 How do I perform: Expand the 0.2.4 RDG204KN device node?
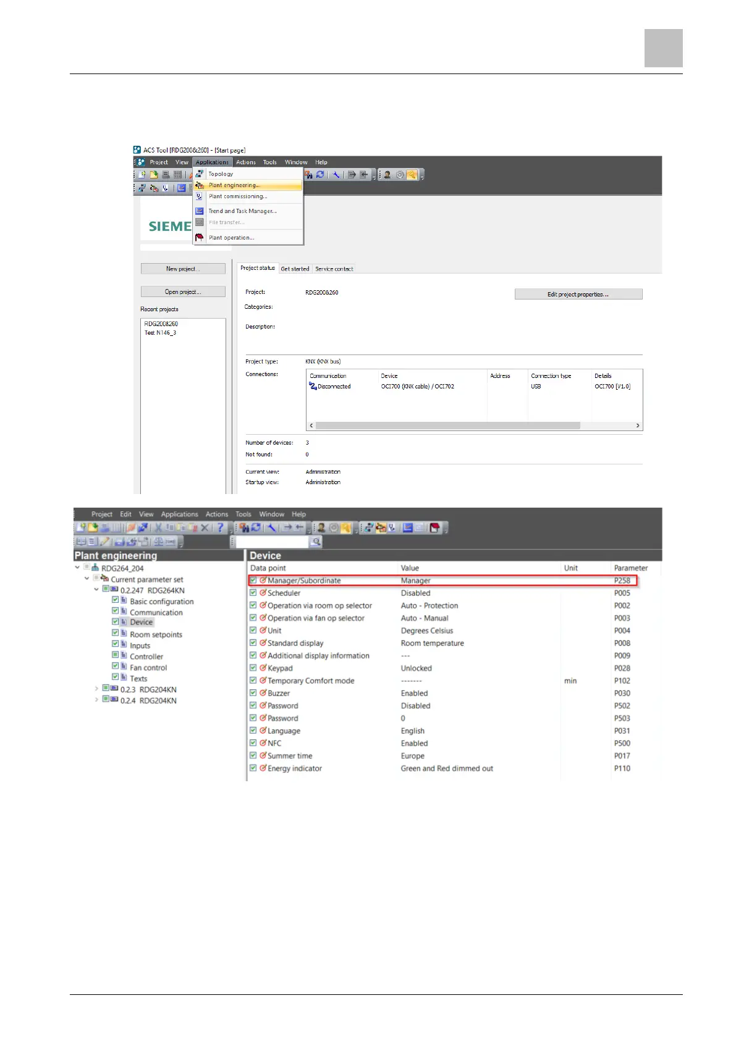tap(96, 699)
